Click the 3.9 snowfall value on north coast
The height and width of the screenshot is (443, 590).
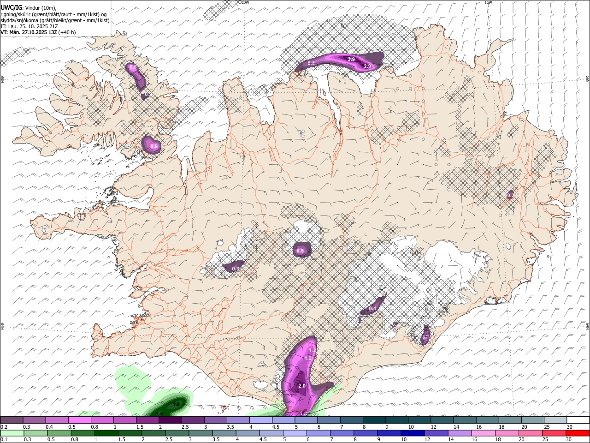tap(351, 59)
